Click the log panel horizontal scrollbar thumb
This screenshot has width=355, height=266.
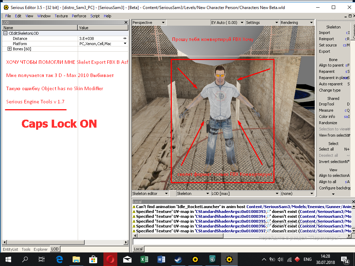tap(180, 236)
